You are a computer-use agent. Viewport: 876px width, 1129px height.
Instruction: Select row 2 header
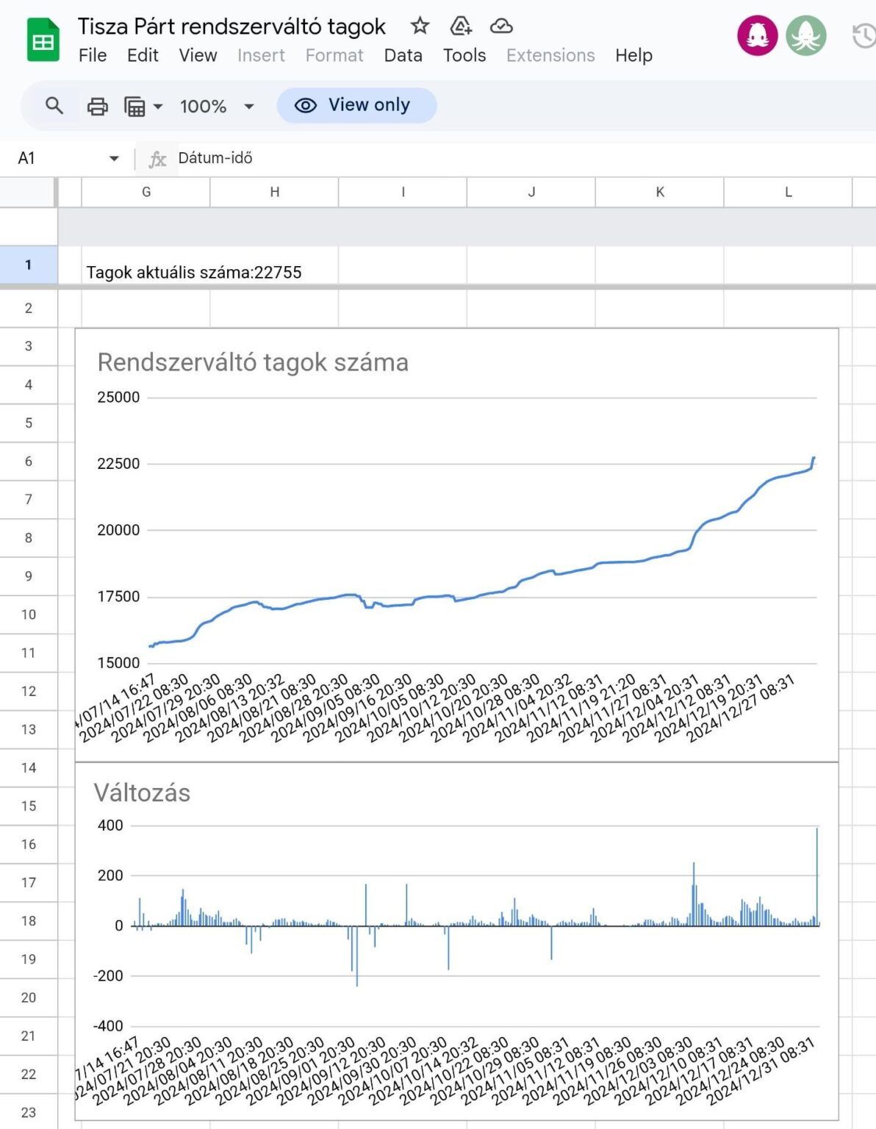point(29,308)
